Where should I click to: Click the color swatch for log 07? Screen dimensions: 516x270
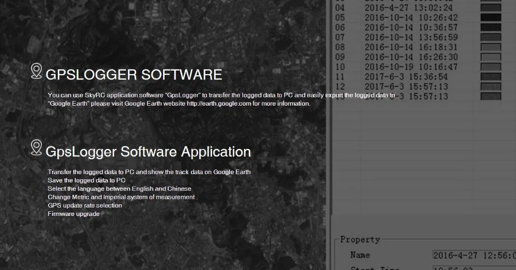click(x=491, y=37)
